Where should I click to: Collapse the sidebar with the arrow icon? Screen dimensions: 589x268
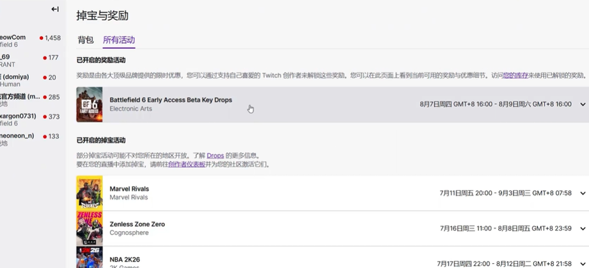pyautogui.click(x=55, y=10)
